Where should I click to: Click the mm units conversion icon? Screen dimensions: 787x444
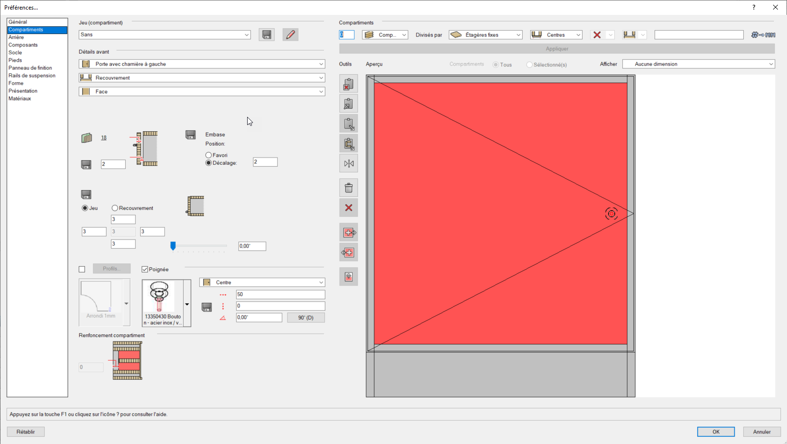click(763, 35)
